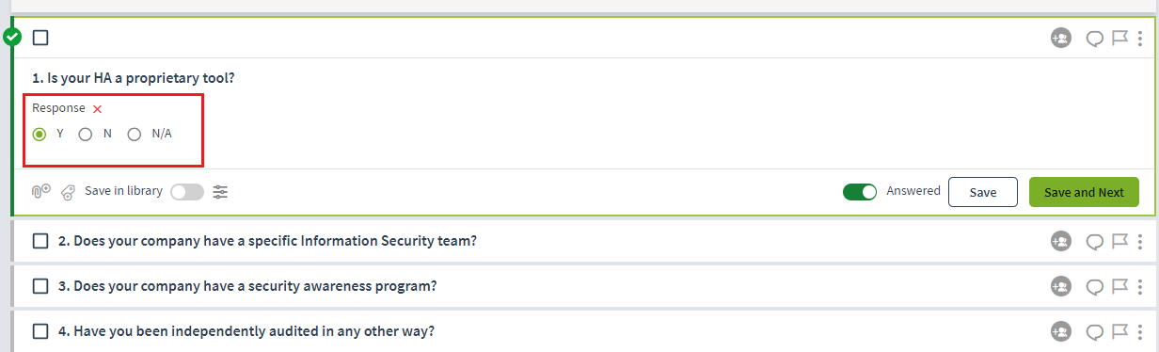Tick checkbox for question 2
Viewport: 1159px width, 352px height.
(x=40, y=241)
